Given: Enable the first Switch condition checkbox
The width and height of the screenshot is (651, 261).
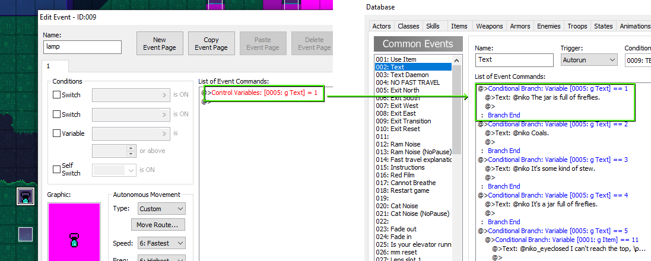Looking at the screenshot, I should tap(57, 95).
